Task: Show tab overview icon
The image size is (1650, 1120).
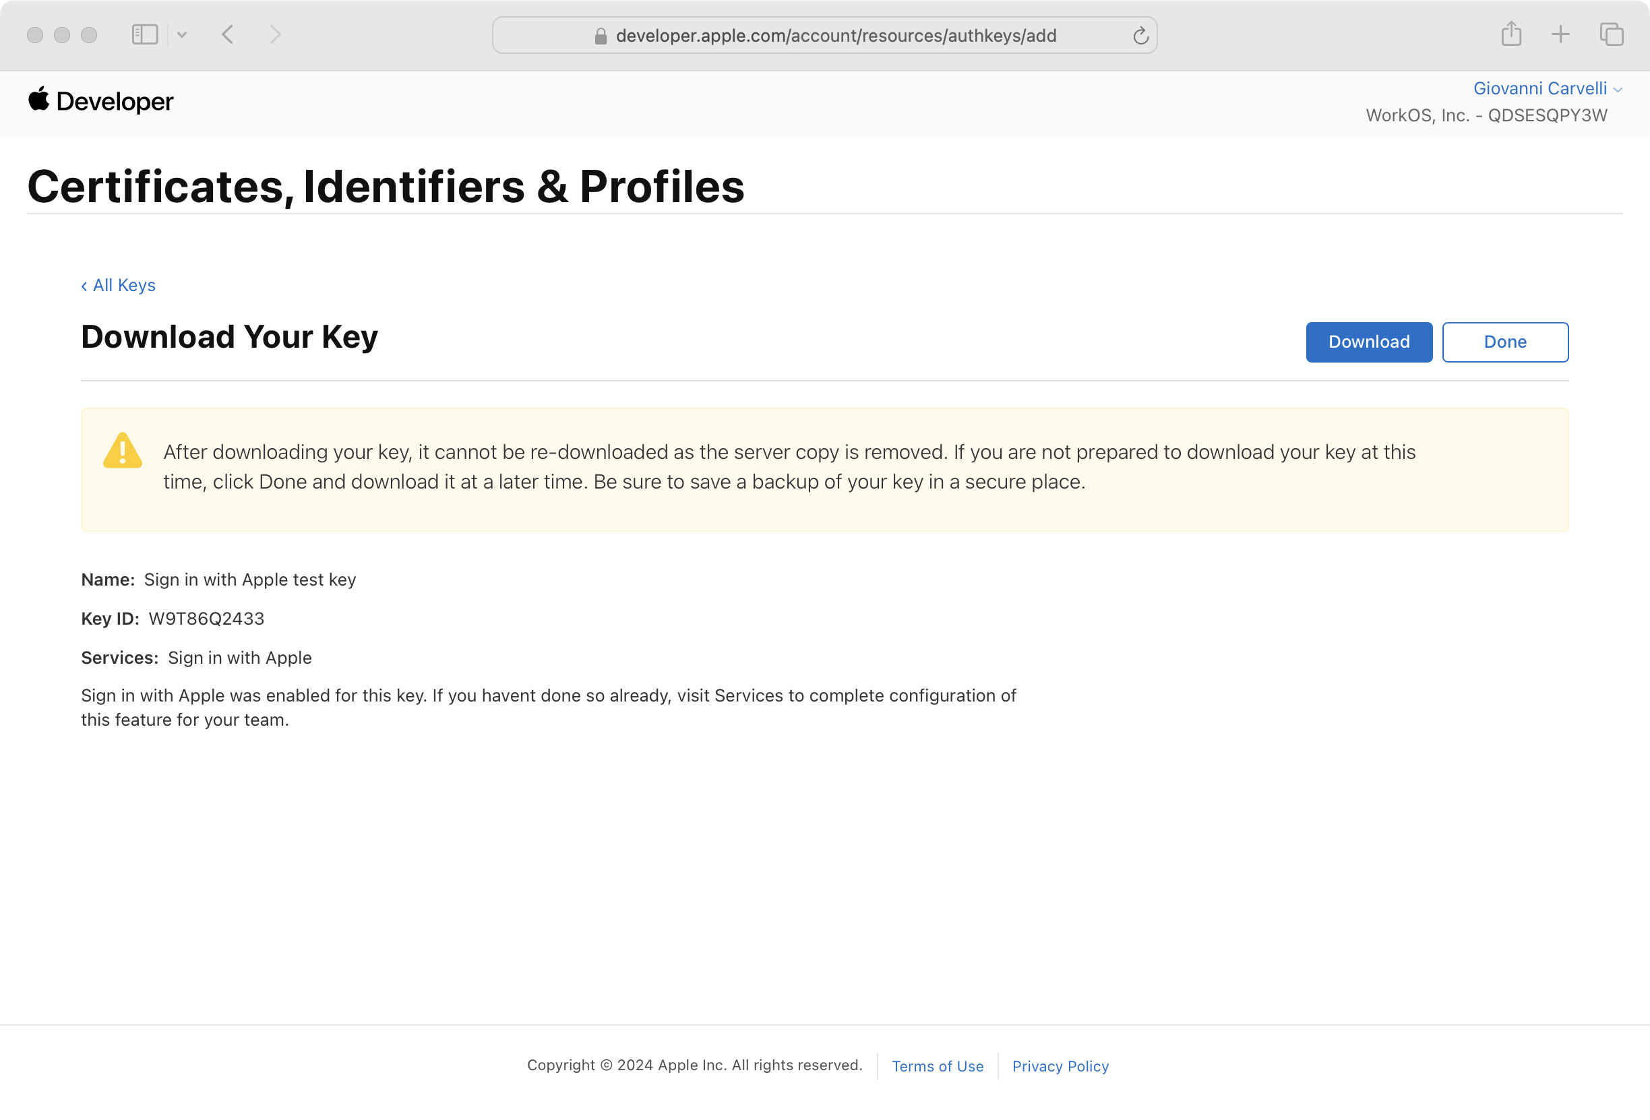Action: [x=1611, y=34]
